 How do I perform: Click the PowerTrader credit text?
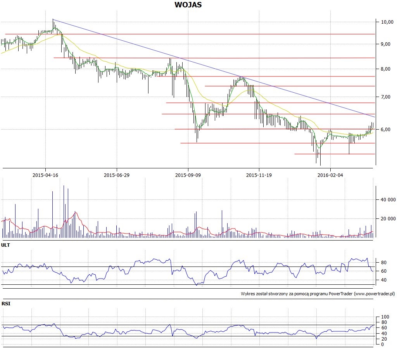coord(318,294)
